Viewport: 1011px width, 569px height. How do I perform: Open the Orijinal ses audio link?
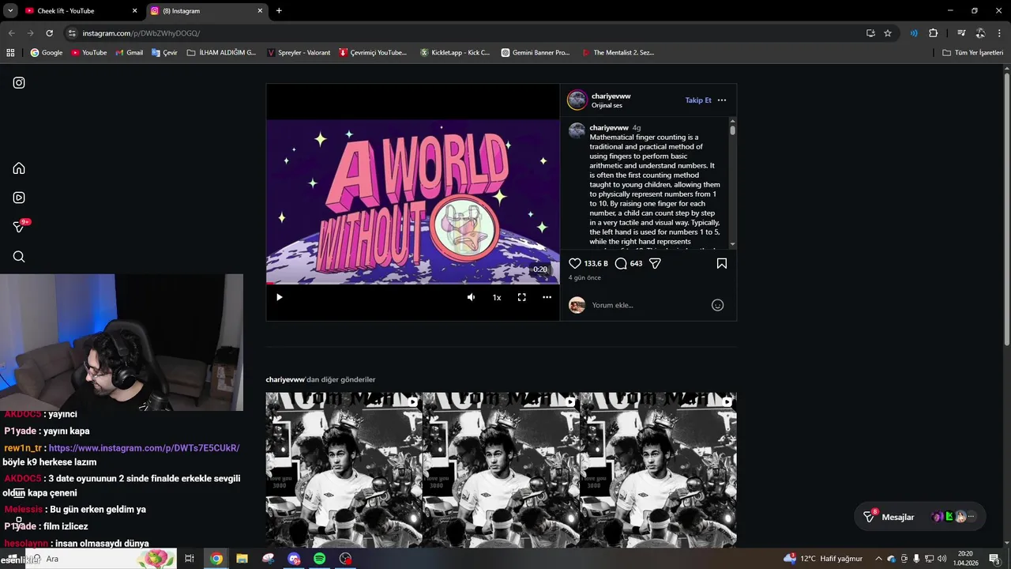[607, 105]
